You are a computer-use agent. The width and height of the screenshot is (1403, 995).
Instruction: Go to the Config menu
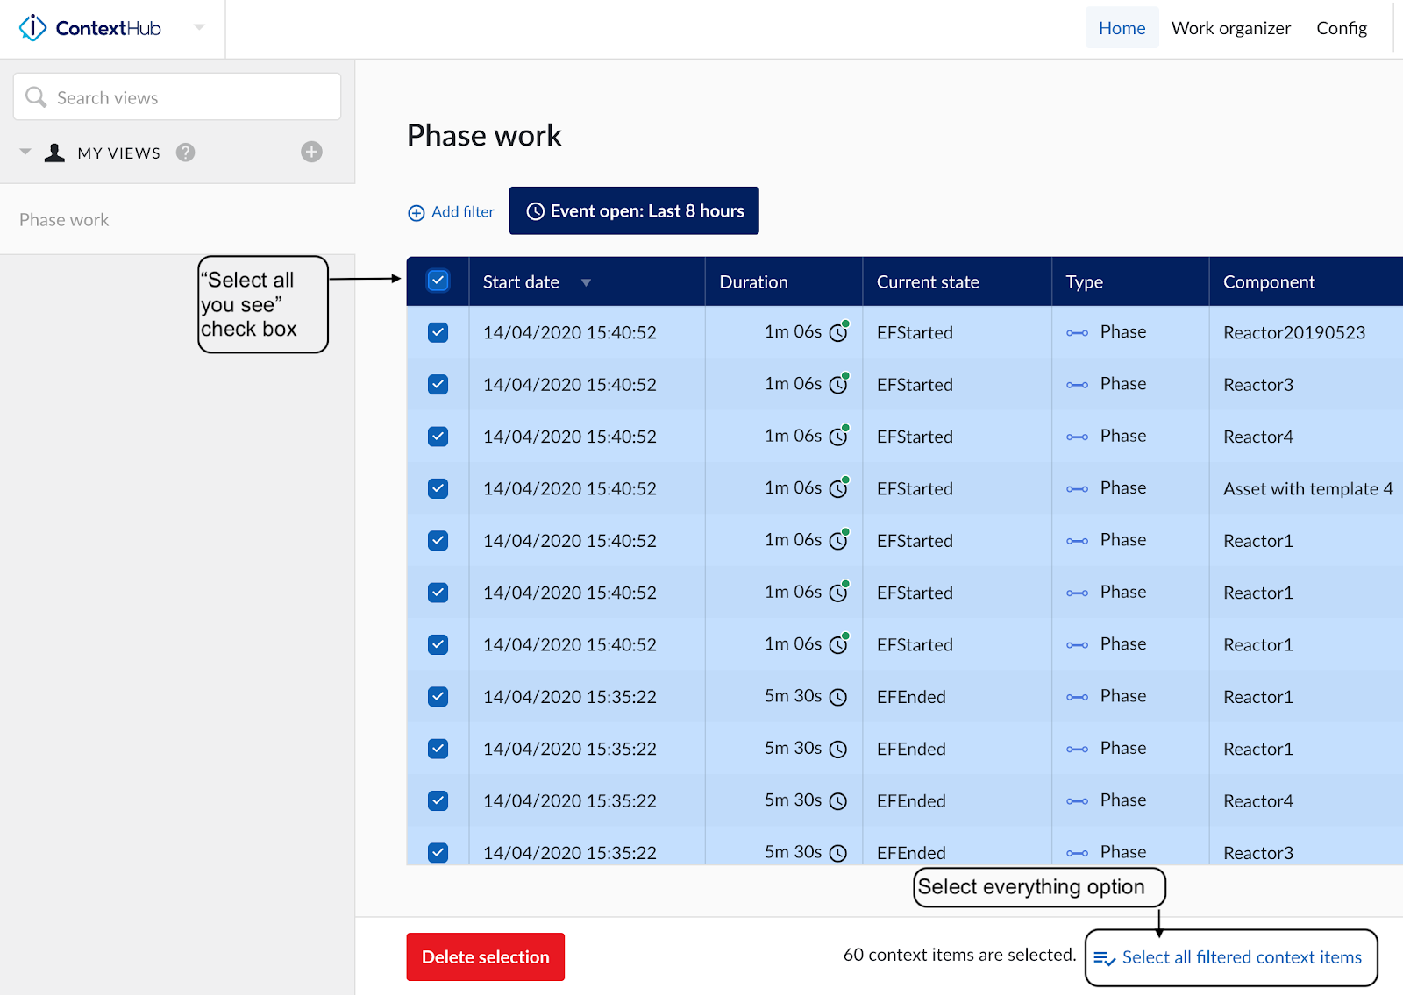point(1341,28)
